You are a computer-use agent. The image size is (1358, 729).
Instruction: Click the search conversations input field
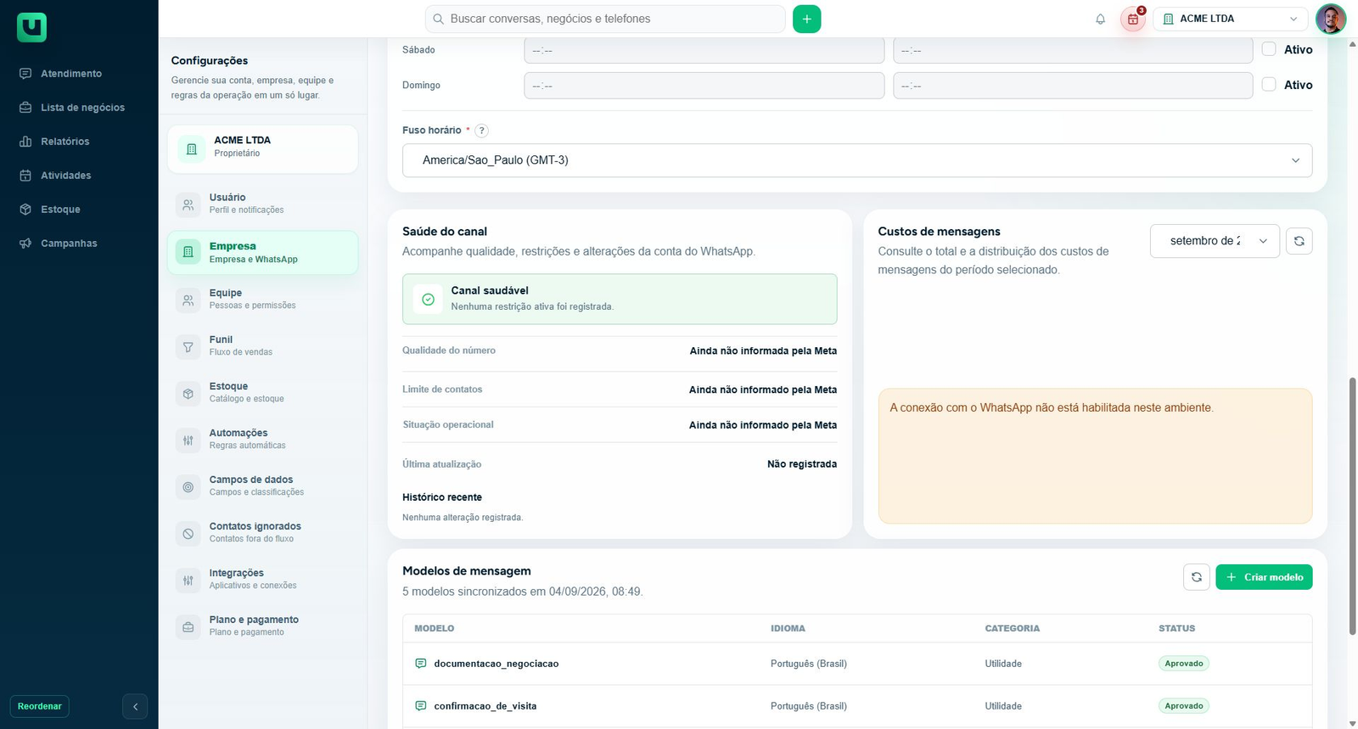tap(604, 19)
